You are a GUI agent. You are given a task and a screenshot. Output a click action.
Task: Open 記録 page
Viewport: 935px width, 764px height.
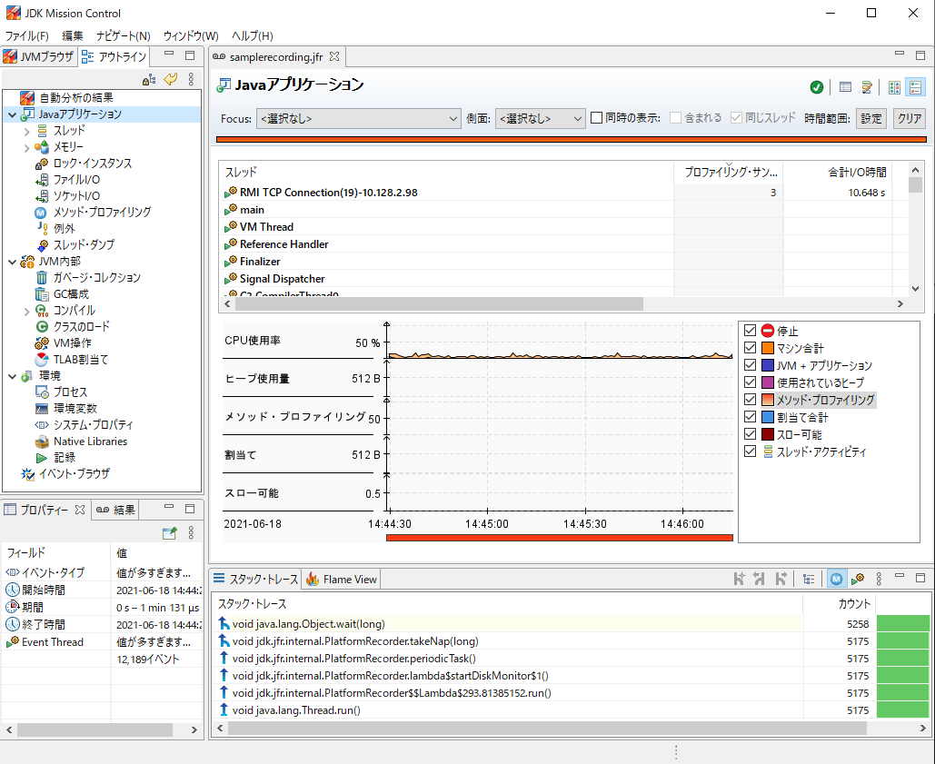[64, 458]
